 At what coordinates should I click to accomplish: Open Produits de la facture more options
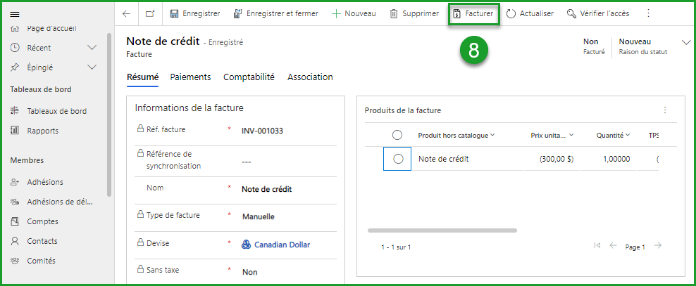coord(665,110)
